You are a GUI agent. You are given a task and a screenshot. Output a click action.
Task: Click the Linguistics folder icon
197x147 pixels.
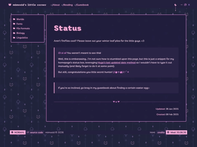tap(14, 38)
